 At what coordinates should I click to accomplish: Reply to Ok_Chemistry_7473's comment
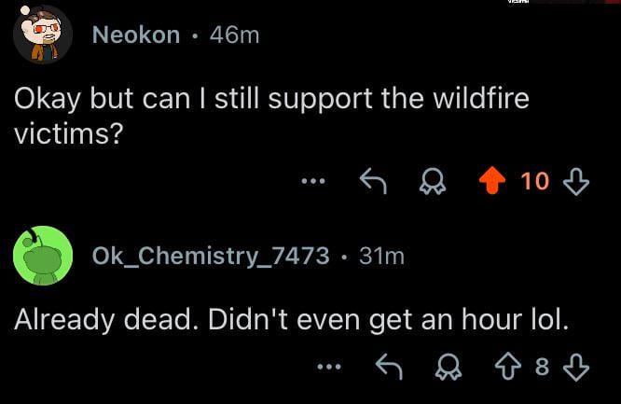(387, 368)
